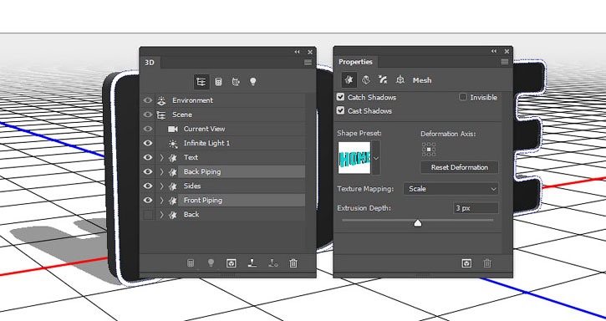Expand the Back mesh row
The image size is (606, 321).
(162, 215)
